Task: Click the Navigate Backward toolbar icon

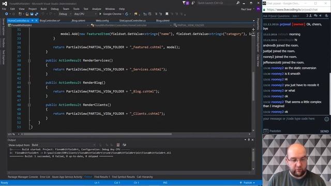Action: point(6,14)
